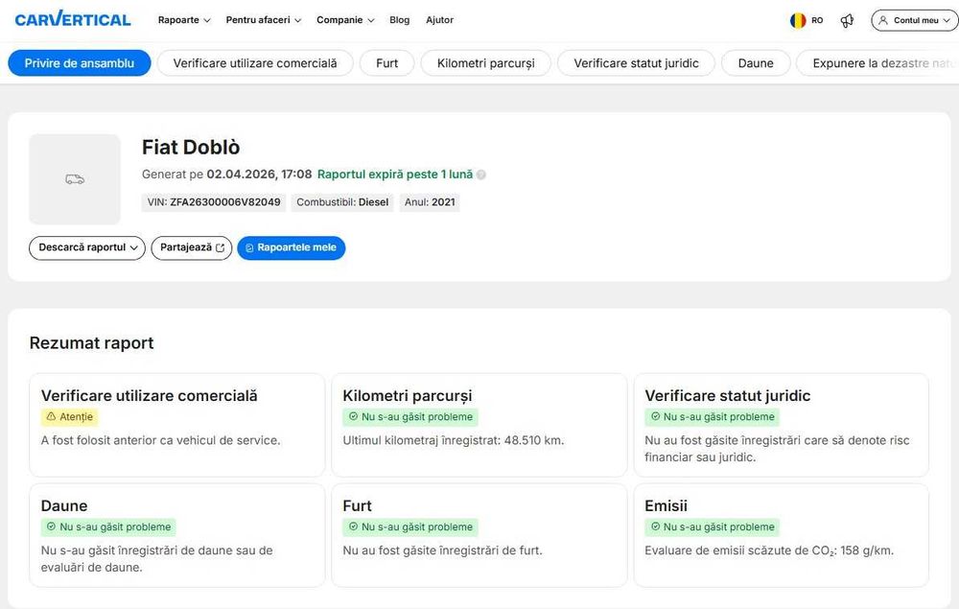Image resolution: width=959 pixels, height=609 pixels.
Task: Open the Descarcă raportul dropdown
Action: (87, 247)
